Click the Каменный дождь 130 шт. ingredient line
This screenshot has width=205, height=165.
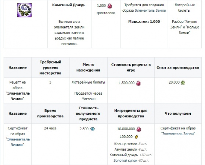(130, 155)
